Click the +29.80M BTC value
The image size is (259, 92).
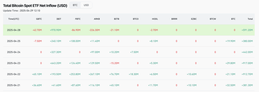click(230, 63)
